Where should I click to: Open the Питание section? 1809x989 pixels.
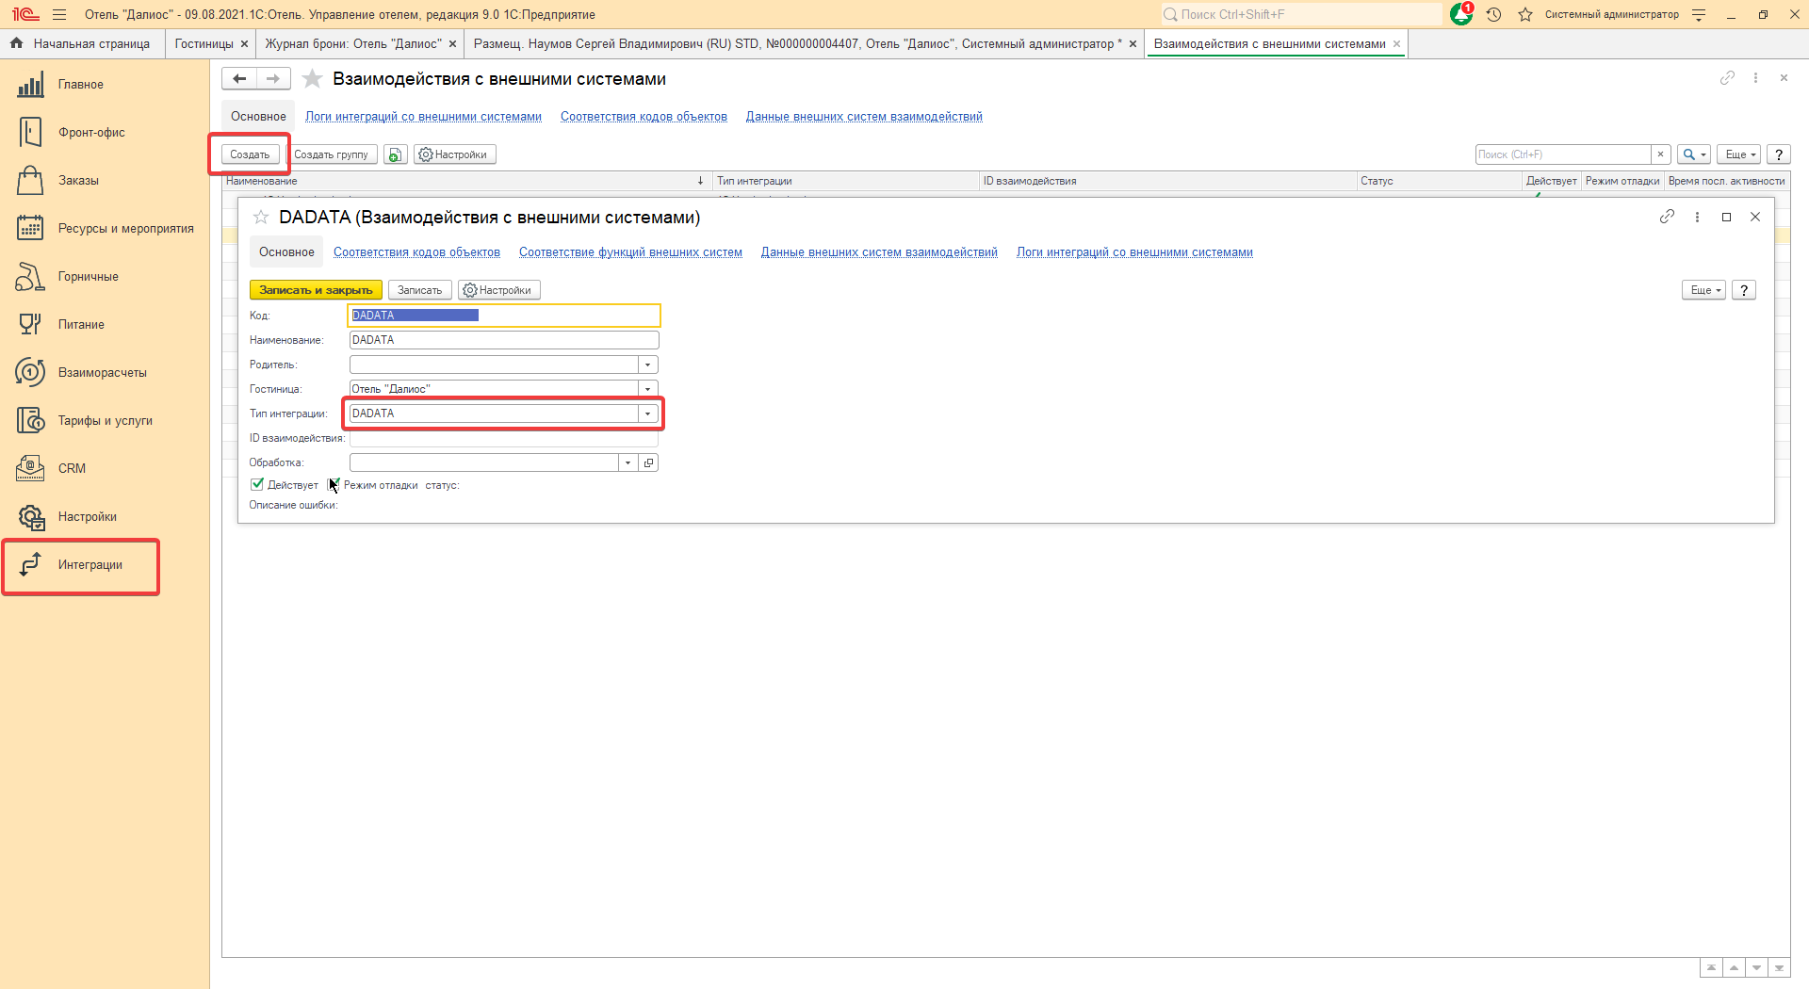click(81, 325)
